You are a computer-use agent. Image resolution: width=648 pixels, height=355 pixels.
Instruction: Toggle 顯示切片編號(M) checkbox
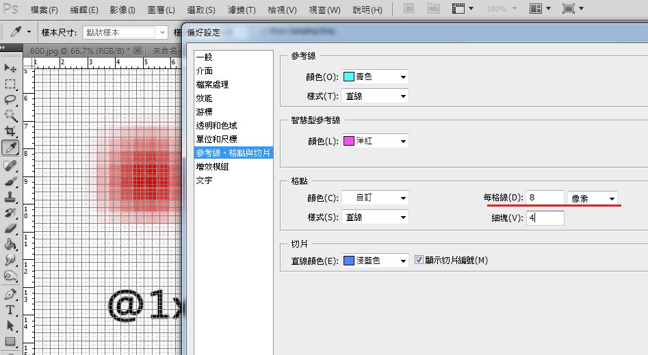pyautogui.click(x=419, y=260)
